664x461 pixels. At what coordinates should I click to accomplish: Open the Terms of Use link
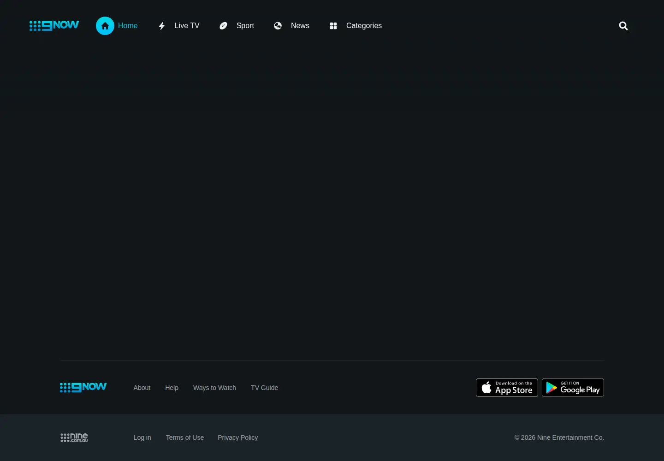click(x=185, y=437)
